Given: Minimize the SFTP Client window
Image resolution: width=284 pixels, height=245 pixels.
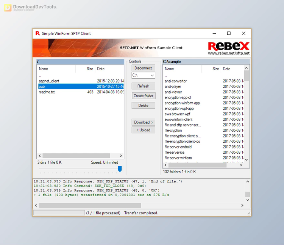Looking at the screenshot, I should pyautogui.click(x=214, y=33).
